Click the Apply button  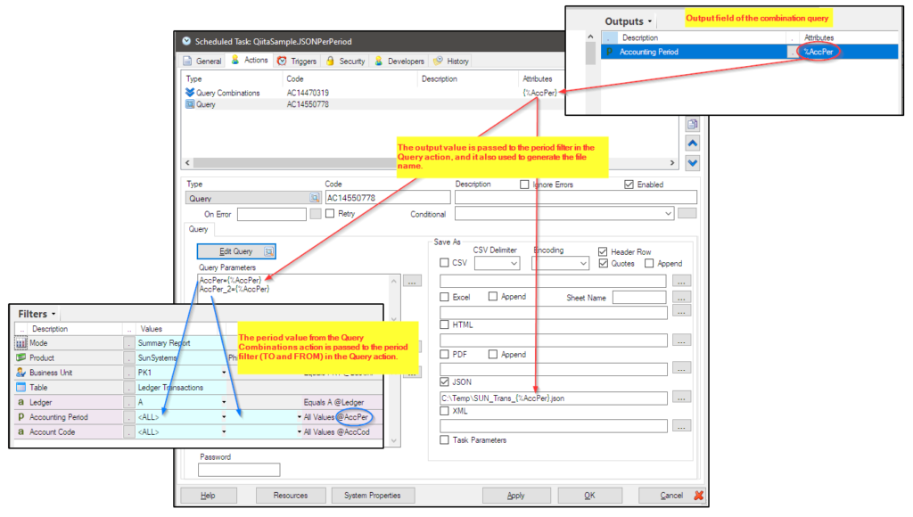tap(516, 496)
